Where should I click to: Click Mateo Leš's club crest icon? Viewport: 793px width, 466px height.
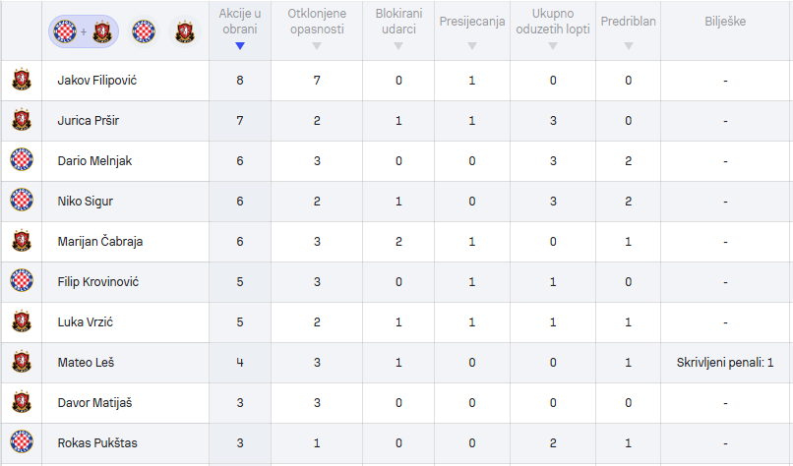click(x=22, y=362)
